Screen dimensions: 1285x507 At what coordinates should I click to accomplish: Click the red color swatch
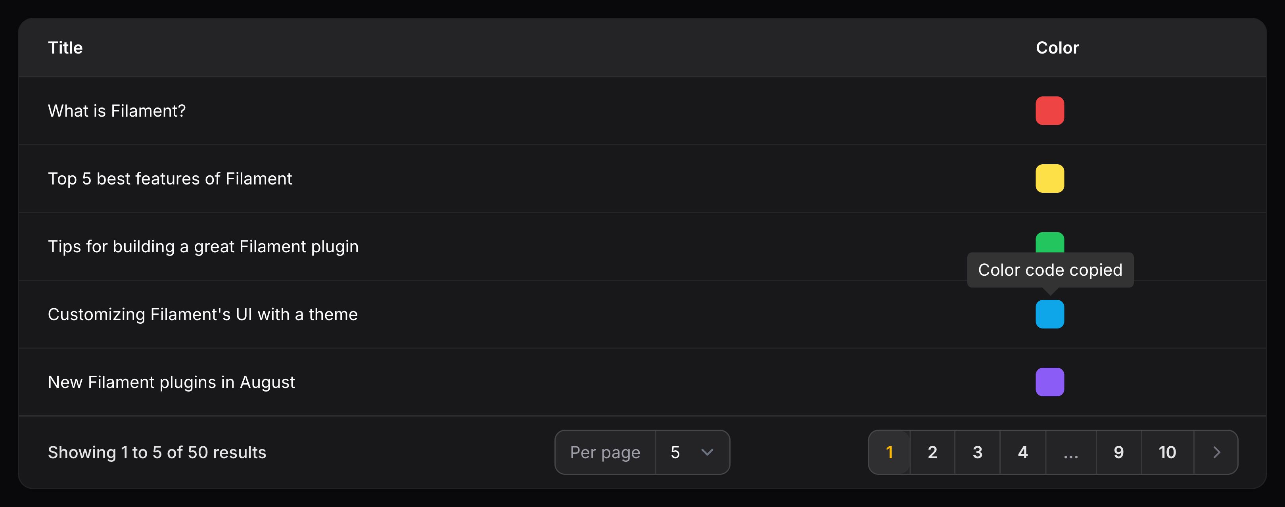click(1049, 111)
